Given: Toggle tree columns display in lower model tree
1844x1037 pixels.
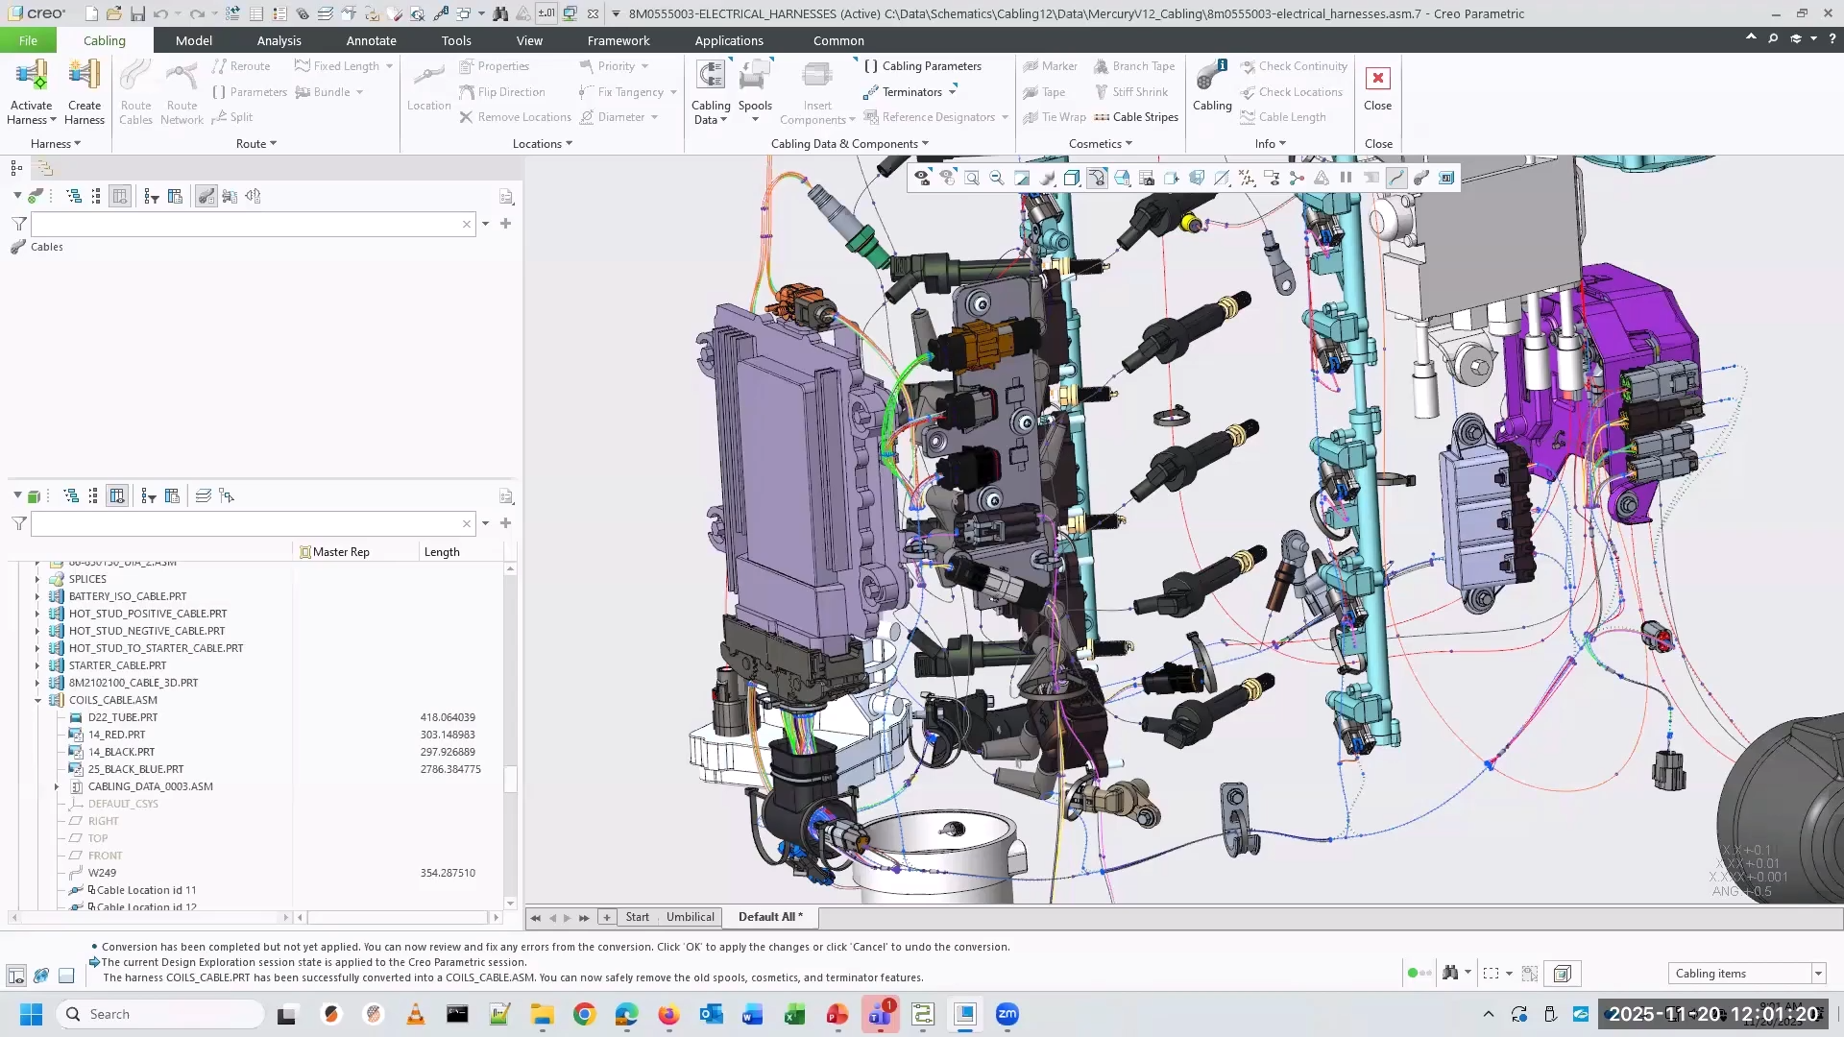Looking at the screenshot, I should click(x=117, y=496).
